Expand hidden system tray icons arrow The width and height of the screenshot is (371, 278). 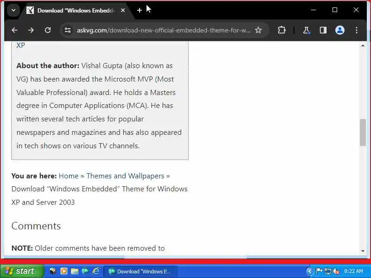click(310, 271)
